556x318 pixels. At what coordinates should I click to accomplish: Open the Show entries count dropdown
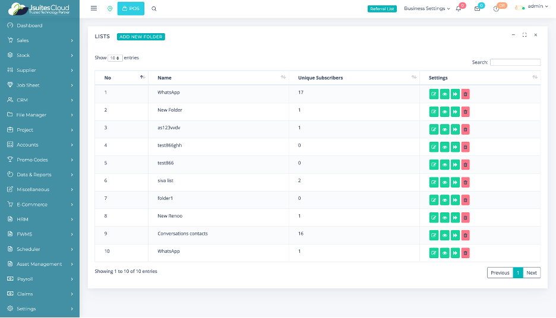[x=115, y=58]
